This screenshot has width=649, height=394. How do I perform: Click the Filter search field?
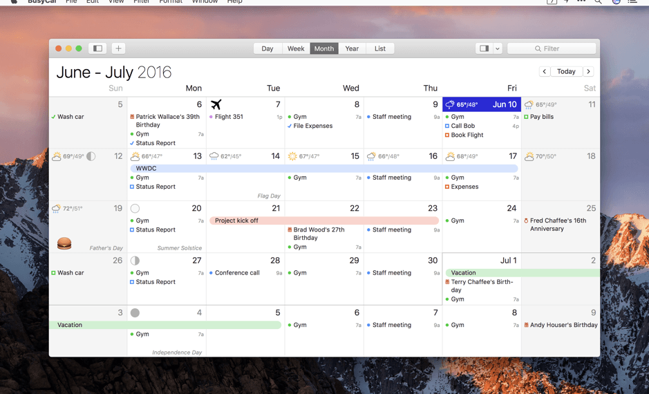point(552,48)
